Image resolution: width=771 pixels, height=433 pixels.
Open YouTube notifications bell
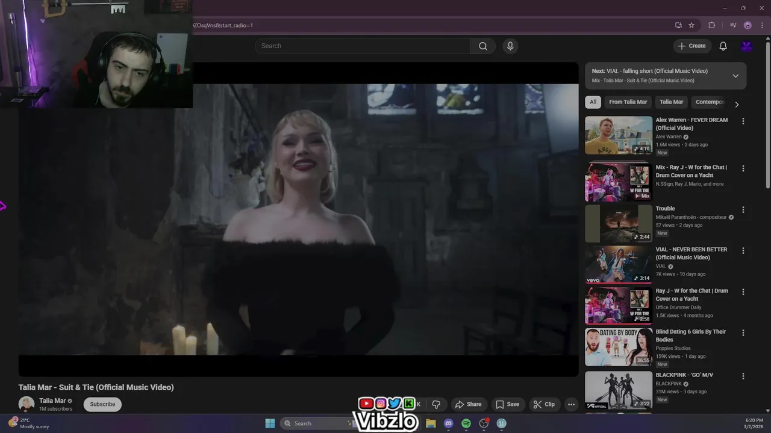[x=723, y=46]
